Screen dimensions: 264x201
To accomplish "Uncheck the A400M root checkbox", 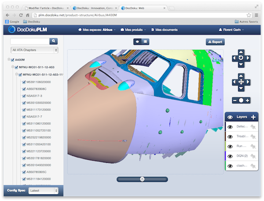I will 13,61.
